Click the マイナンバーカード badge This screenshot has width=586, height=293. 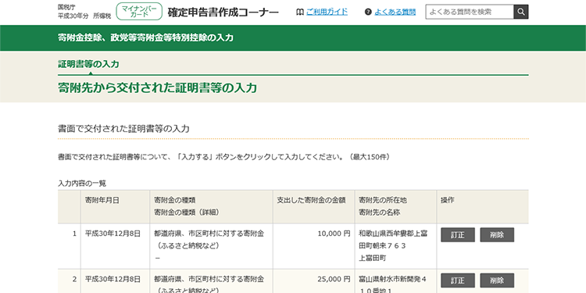click(139, 11)
